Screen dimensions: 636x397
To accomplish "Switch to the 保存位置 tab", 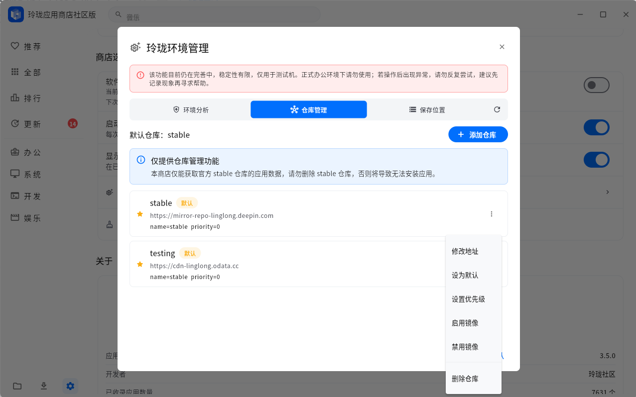I will click(x=427, y=110).
